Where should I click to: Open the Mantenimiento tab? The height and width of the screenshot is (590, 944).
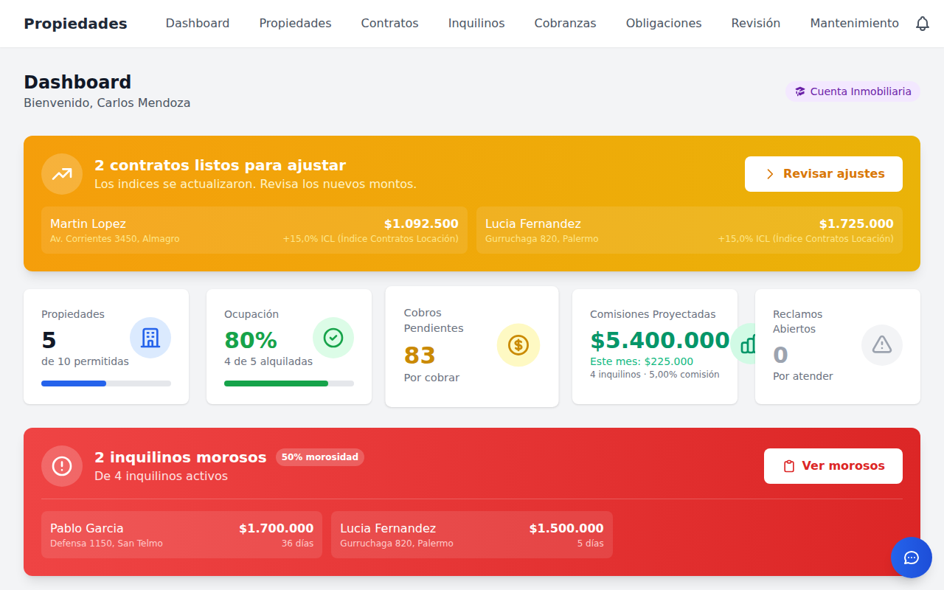point(854,23)
